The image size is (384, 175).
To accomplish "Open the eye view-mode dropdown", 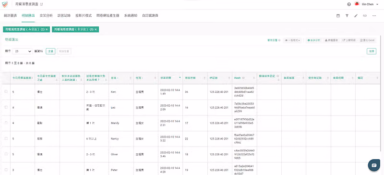I will coord(293,40).
